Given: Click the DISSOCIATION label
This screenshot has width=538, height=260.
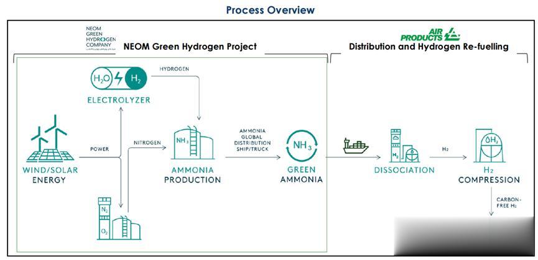Looking at the screenshot, I should pos(404,170).
